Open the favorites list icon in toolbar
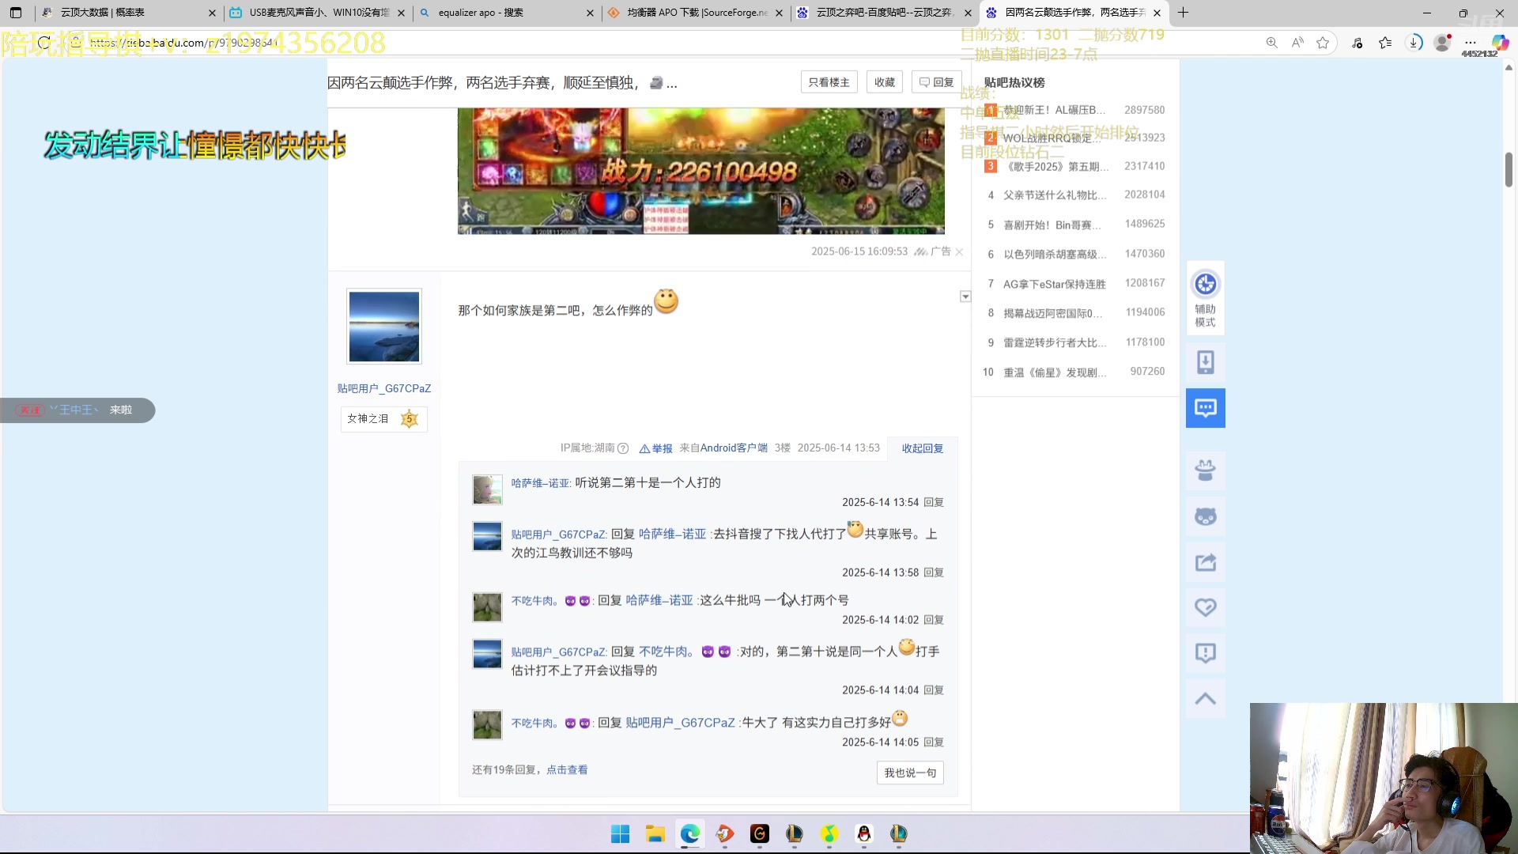The width and height of the screenshot is (1518, 854). click(x=1385, y=43)
